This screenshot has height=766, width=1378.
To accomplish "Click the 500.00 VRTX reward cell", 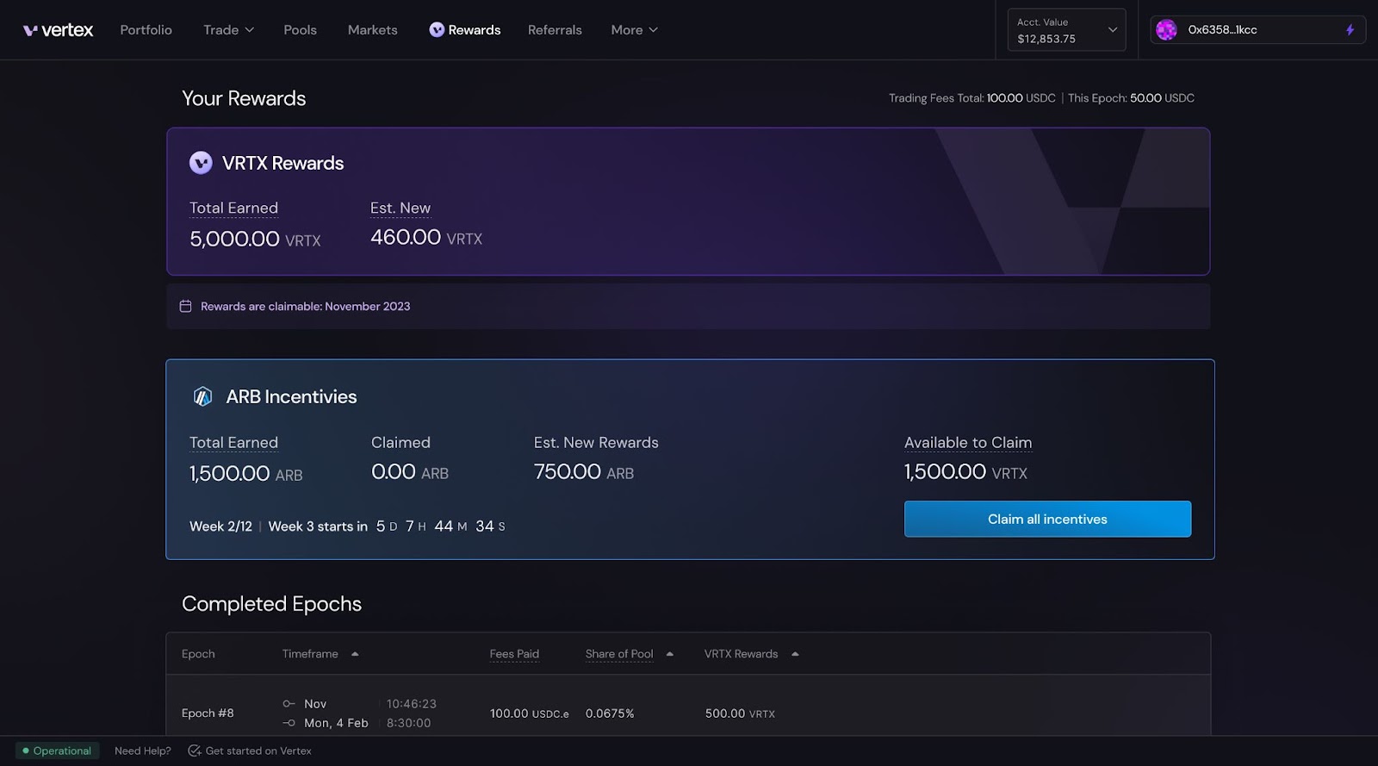I will [x=740, y=713].
